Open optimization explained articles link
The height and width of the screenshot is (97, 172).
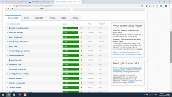[127, 69]
